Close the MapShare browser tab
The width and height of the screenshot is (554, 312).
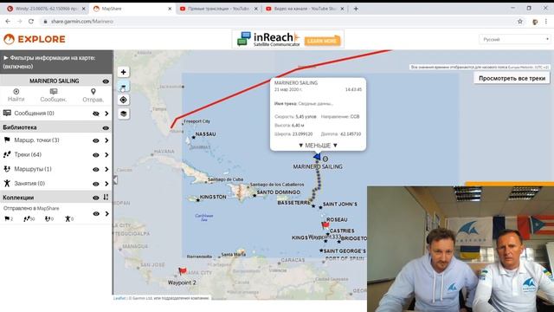[170, 9]
